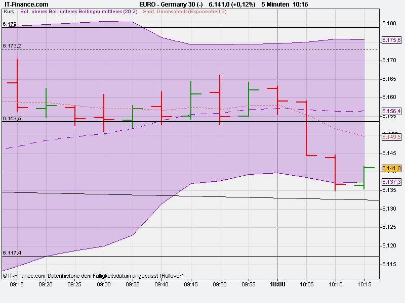The width and height of the screenshot is (405, 303).
Task: Toggle the 'Bollinger mittleres (20 2)' indicator
Action: pyautogui.click(x=106, y=15)
